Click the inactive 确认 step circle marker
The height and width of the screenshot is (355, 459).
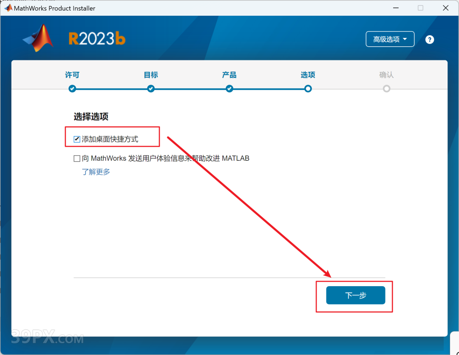(386, 88)
